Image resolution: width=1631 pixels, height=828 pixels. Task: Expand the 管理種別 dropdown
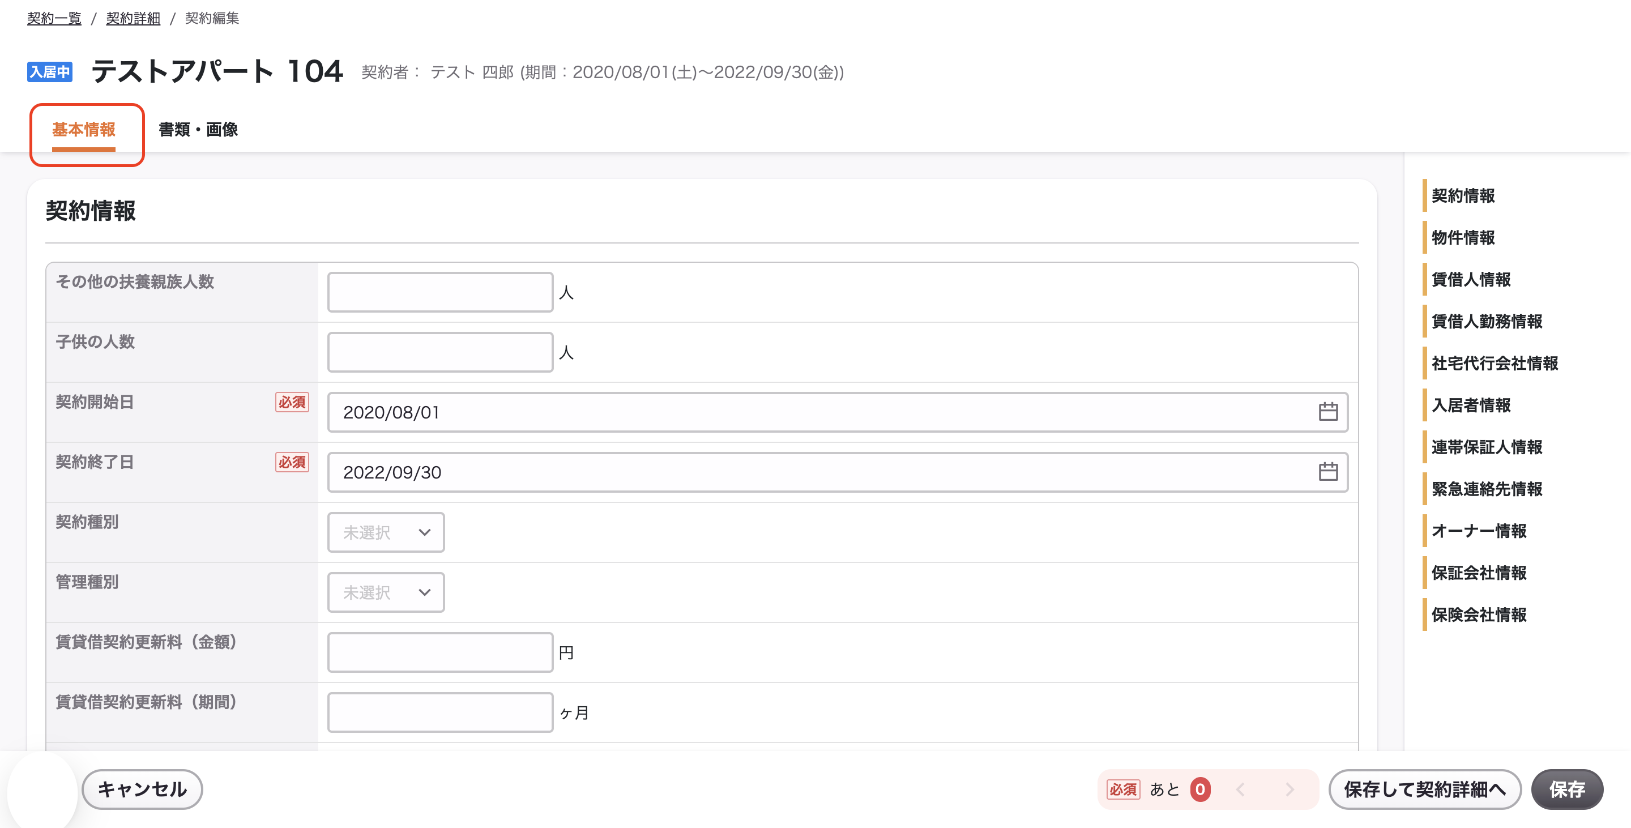[386, 592]
